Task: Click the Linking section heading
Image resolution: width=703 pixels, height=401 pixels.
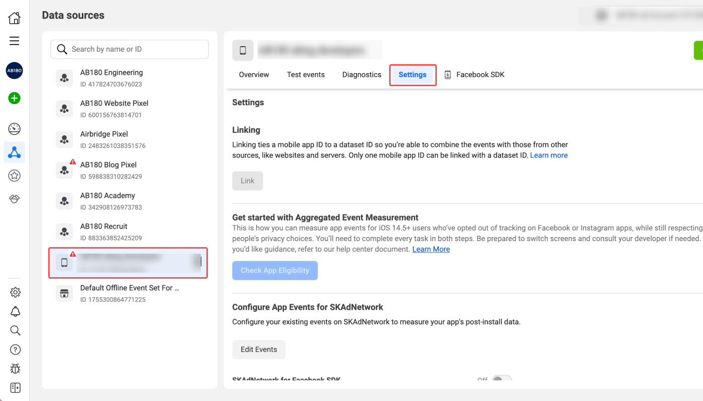Action: (x=246, y=130)
